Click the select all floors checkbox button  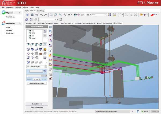[45, 31]
